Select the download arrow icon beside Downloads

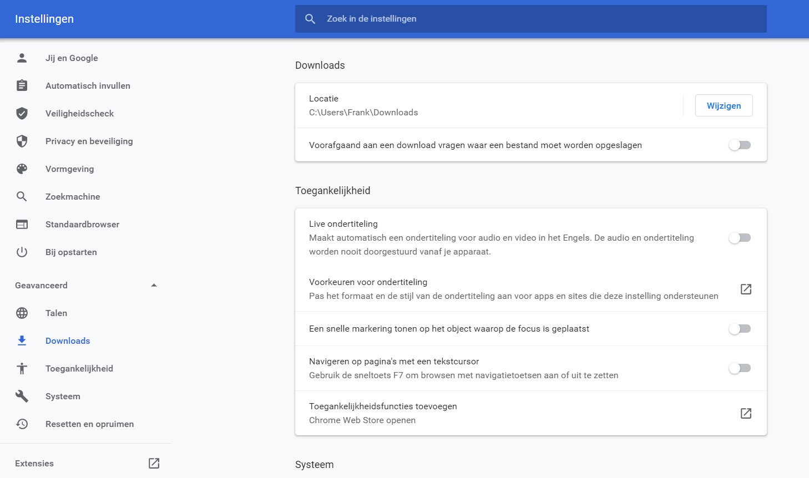tap(22, 340)
